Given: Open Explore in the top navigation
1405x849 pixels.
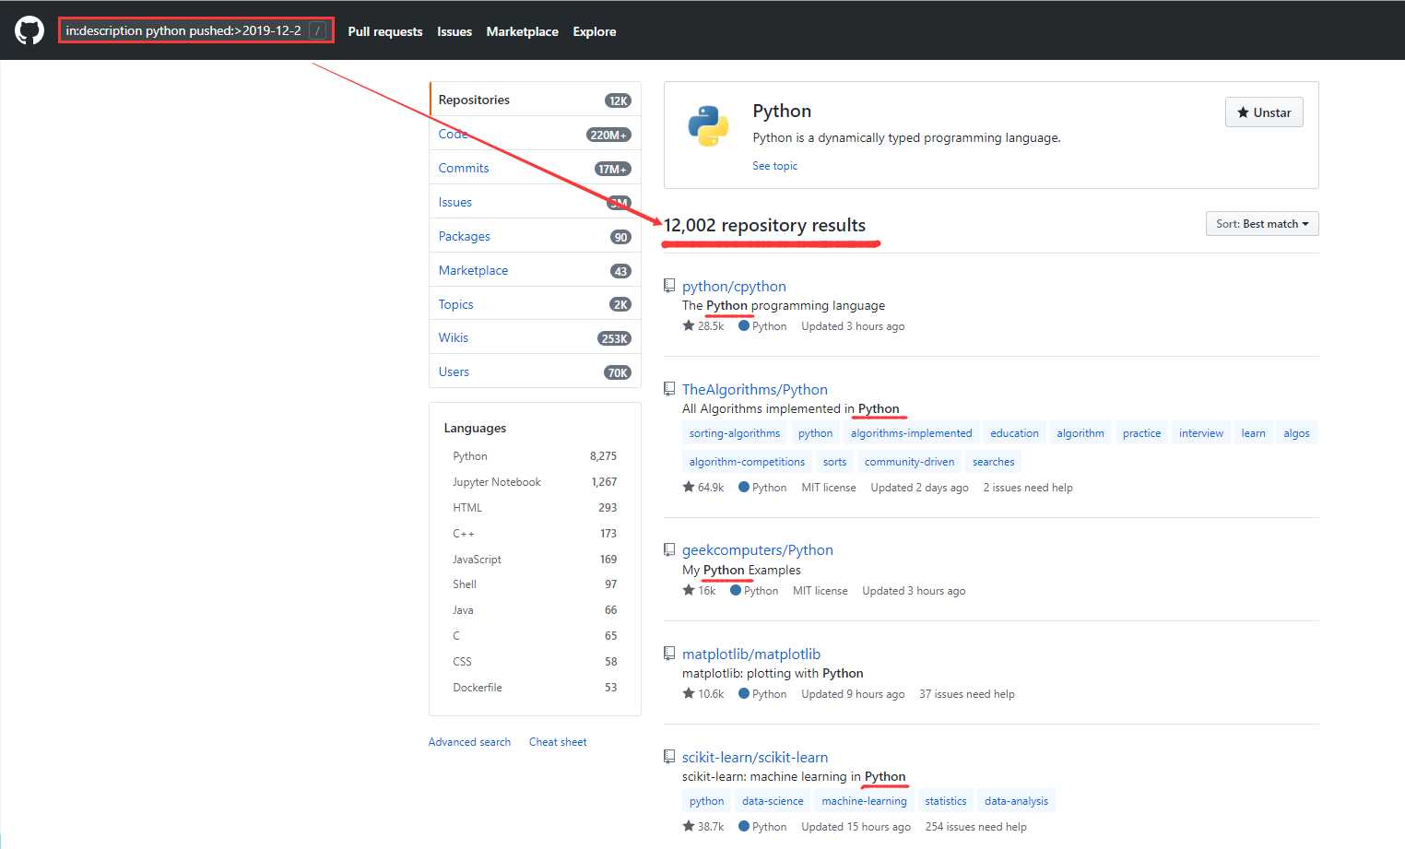Looking at the screenshot, I should click(x=595, y=31).
